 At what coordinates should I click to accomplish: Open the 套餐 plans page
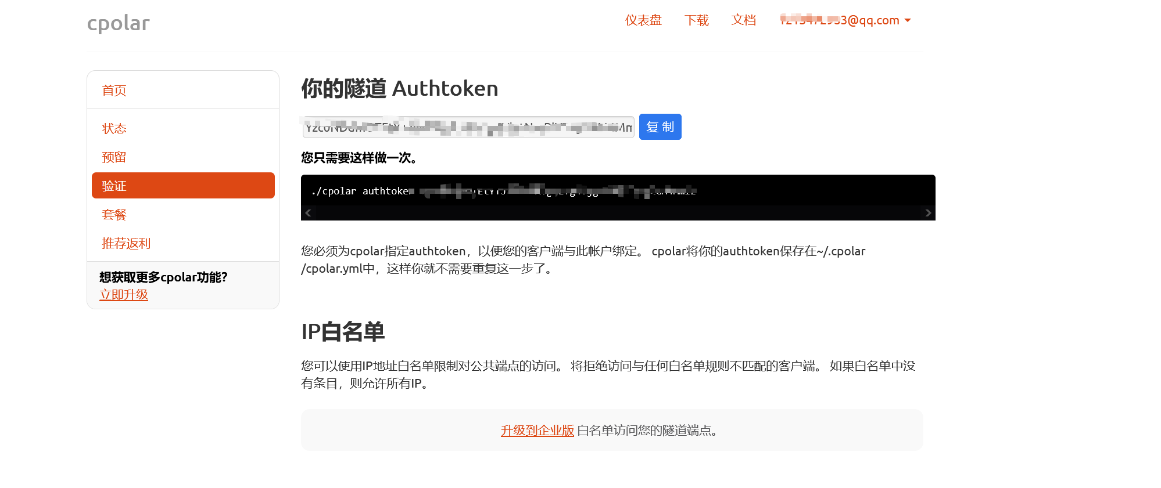tap(114, 215)
